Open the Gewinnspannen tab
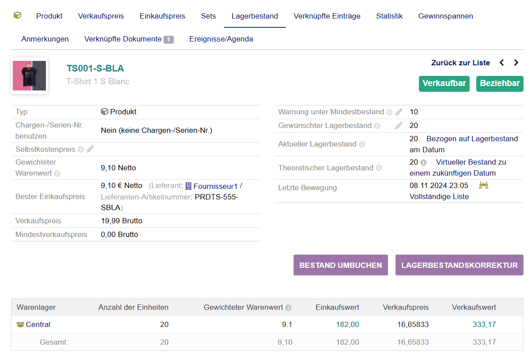531x357 pixels. [445, 16]
